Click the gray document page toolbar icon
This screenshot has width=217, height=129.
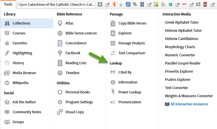coord(142,5)
